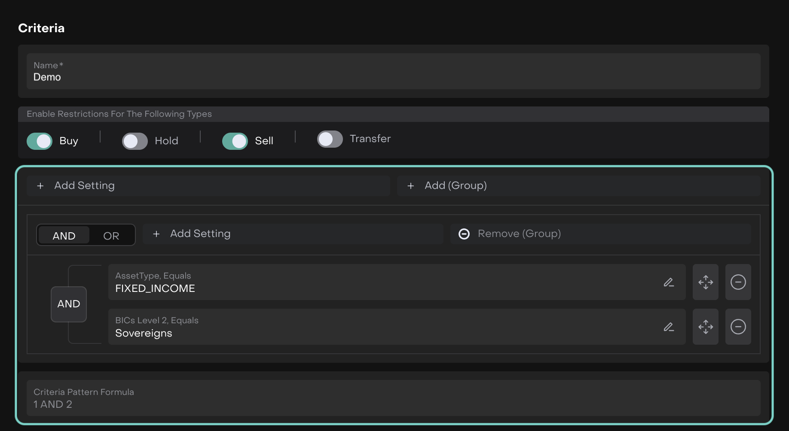Edit the AssetType FIXED_INCOME setting
This screenshot has width=789, height=431.
click(668, 282)
